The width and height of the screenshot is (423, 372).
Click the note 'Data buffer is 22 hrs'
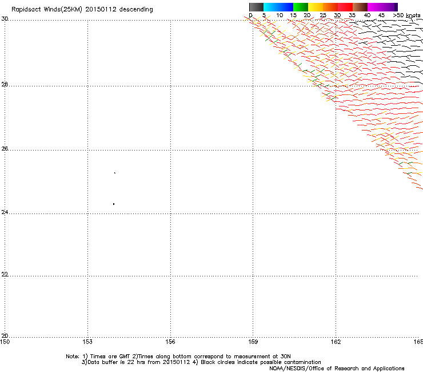click(x=115, y=362)
